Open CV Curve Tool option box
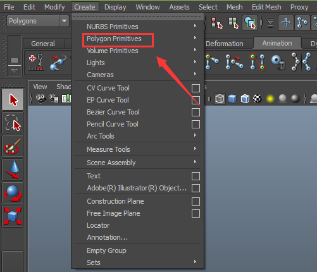The width and height of the screenshot is (317, 272). pos(196,88)
